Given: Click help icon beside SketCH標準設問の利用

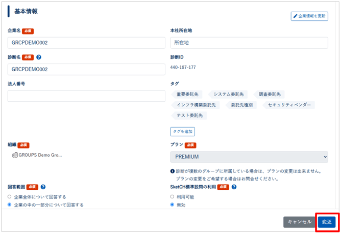Looking at the screenshot, I should 234,187.
